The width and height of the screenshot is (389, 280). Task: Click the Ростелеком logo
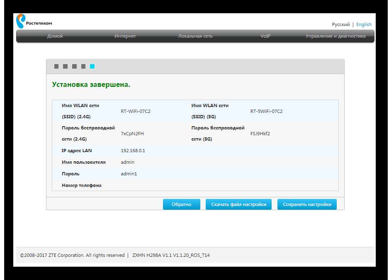(34, 21)
